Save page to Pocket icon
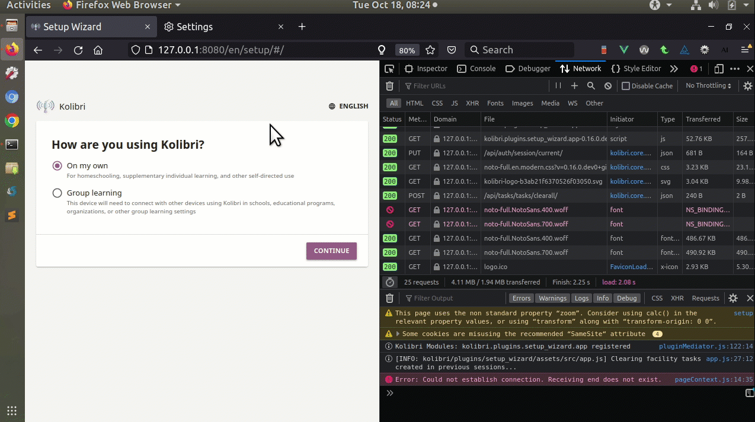 (452, 50)
